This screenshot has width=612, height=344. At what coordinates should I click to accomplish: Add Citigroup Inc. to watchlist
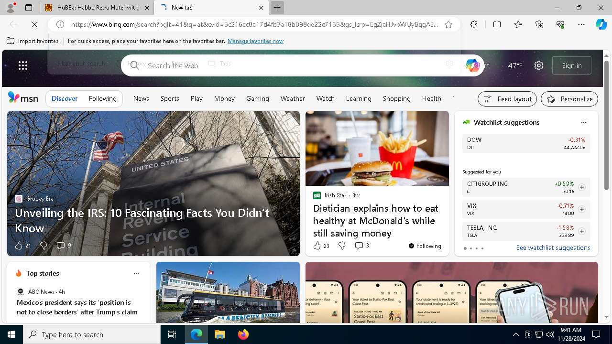[x=582, y=187]
